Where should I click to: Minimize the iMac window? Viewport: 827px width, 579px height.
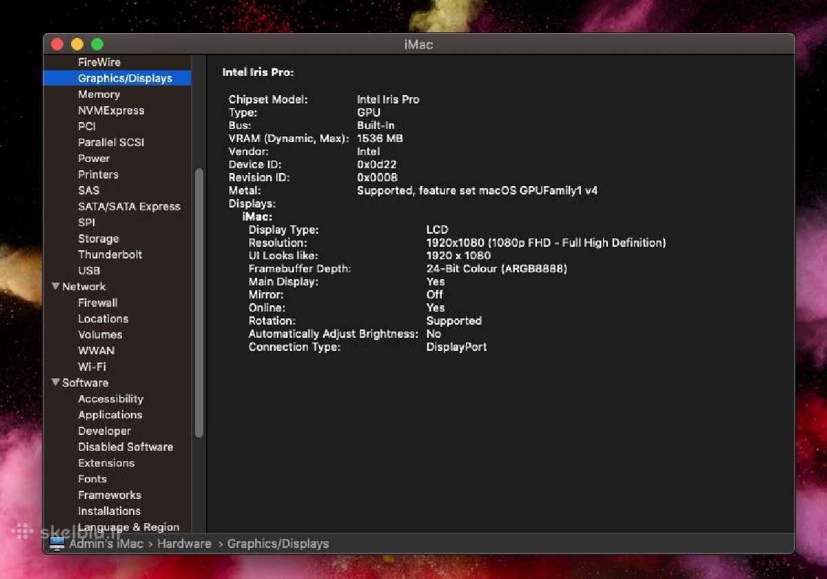[x=77, y=44]
